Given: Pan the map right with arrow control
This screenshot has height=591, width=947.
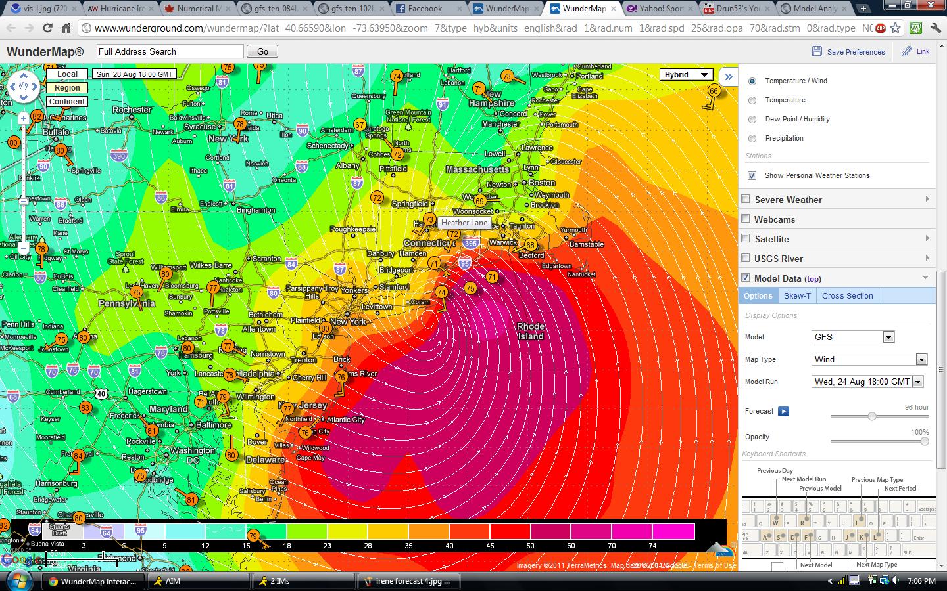Looking at the screenshot, I should click(36, 86).
